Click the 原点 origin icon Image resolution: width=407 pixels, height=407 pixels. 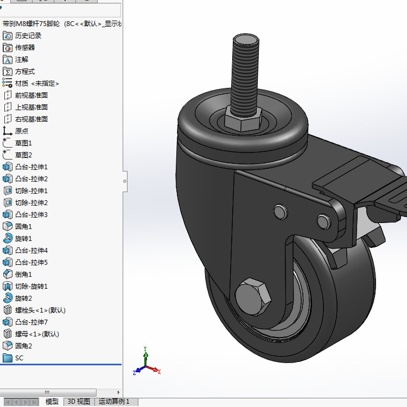8,131
